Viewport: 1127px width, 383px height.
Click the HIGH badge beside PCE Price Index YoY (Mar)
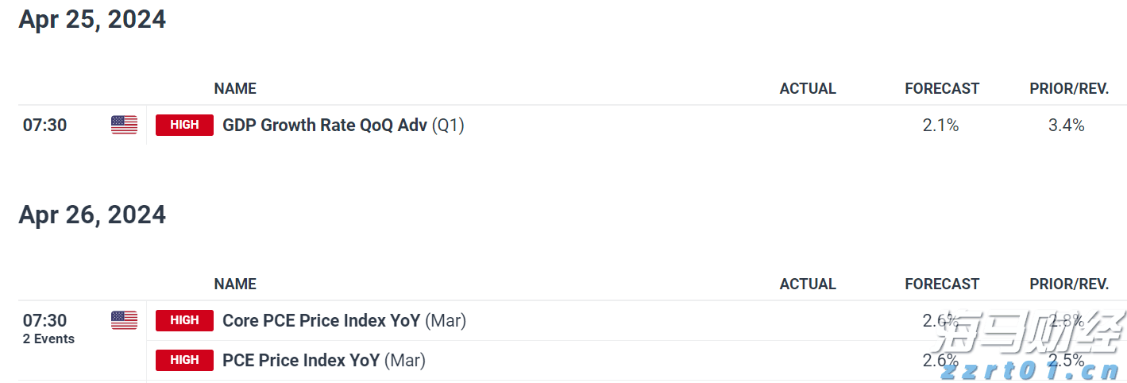pos(184,360)
